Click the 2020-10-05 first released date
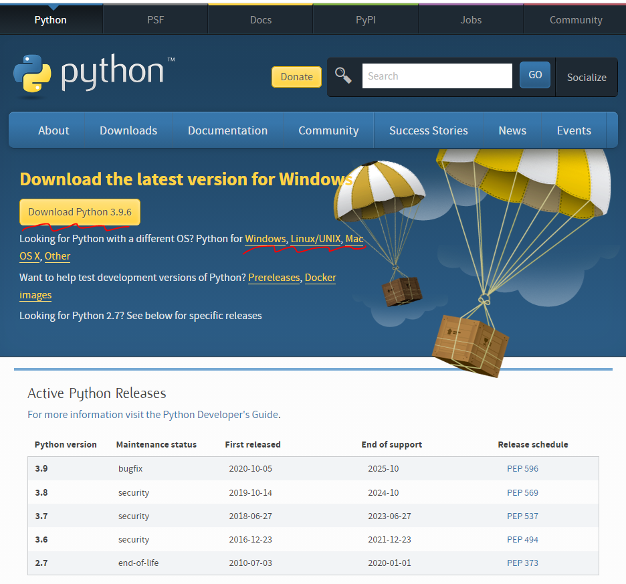The height and width of the screenshot is (584, 626). click(x=251, y=468)
